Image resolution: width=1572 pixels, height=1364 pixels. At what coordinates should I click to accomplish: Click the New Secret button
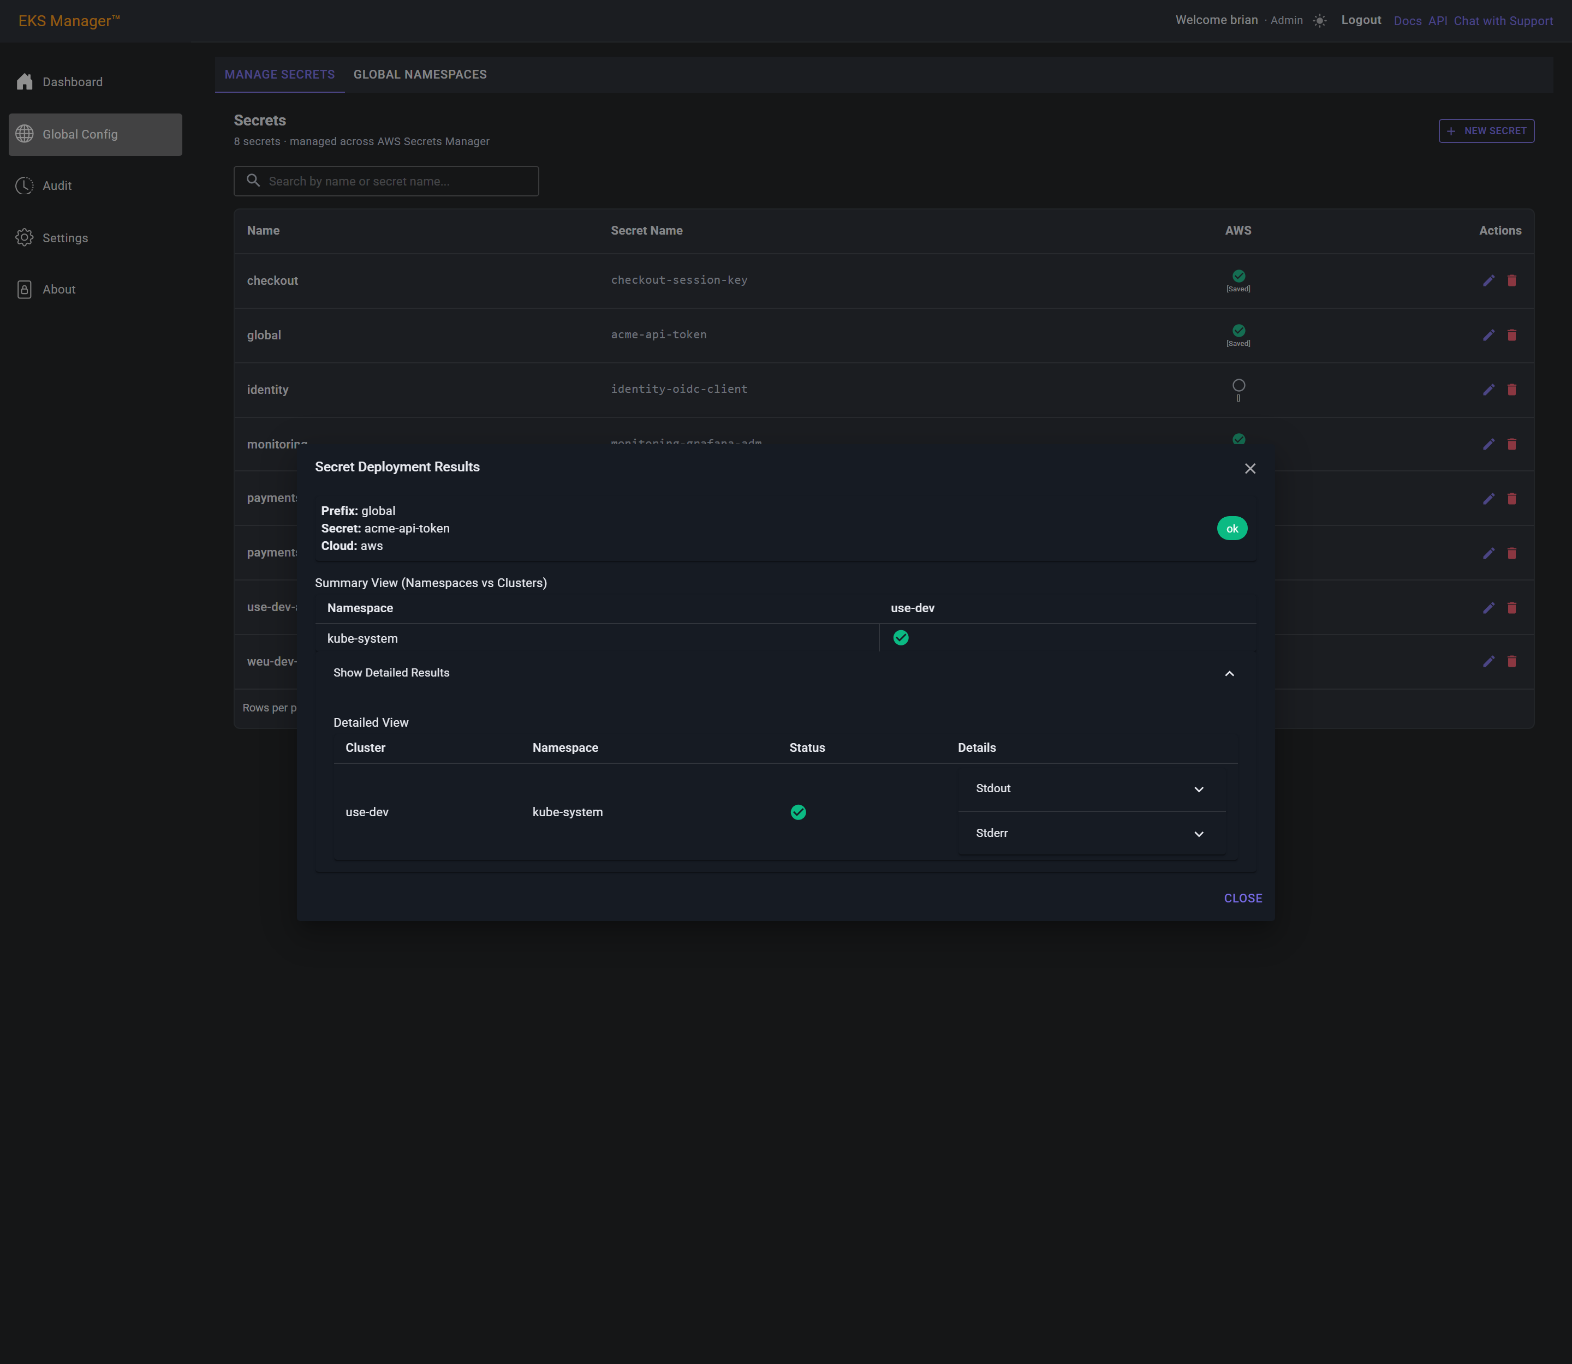point(1486,131)
